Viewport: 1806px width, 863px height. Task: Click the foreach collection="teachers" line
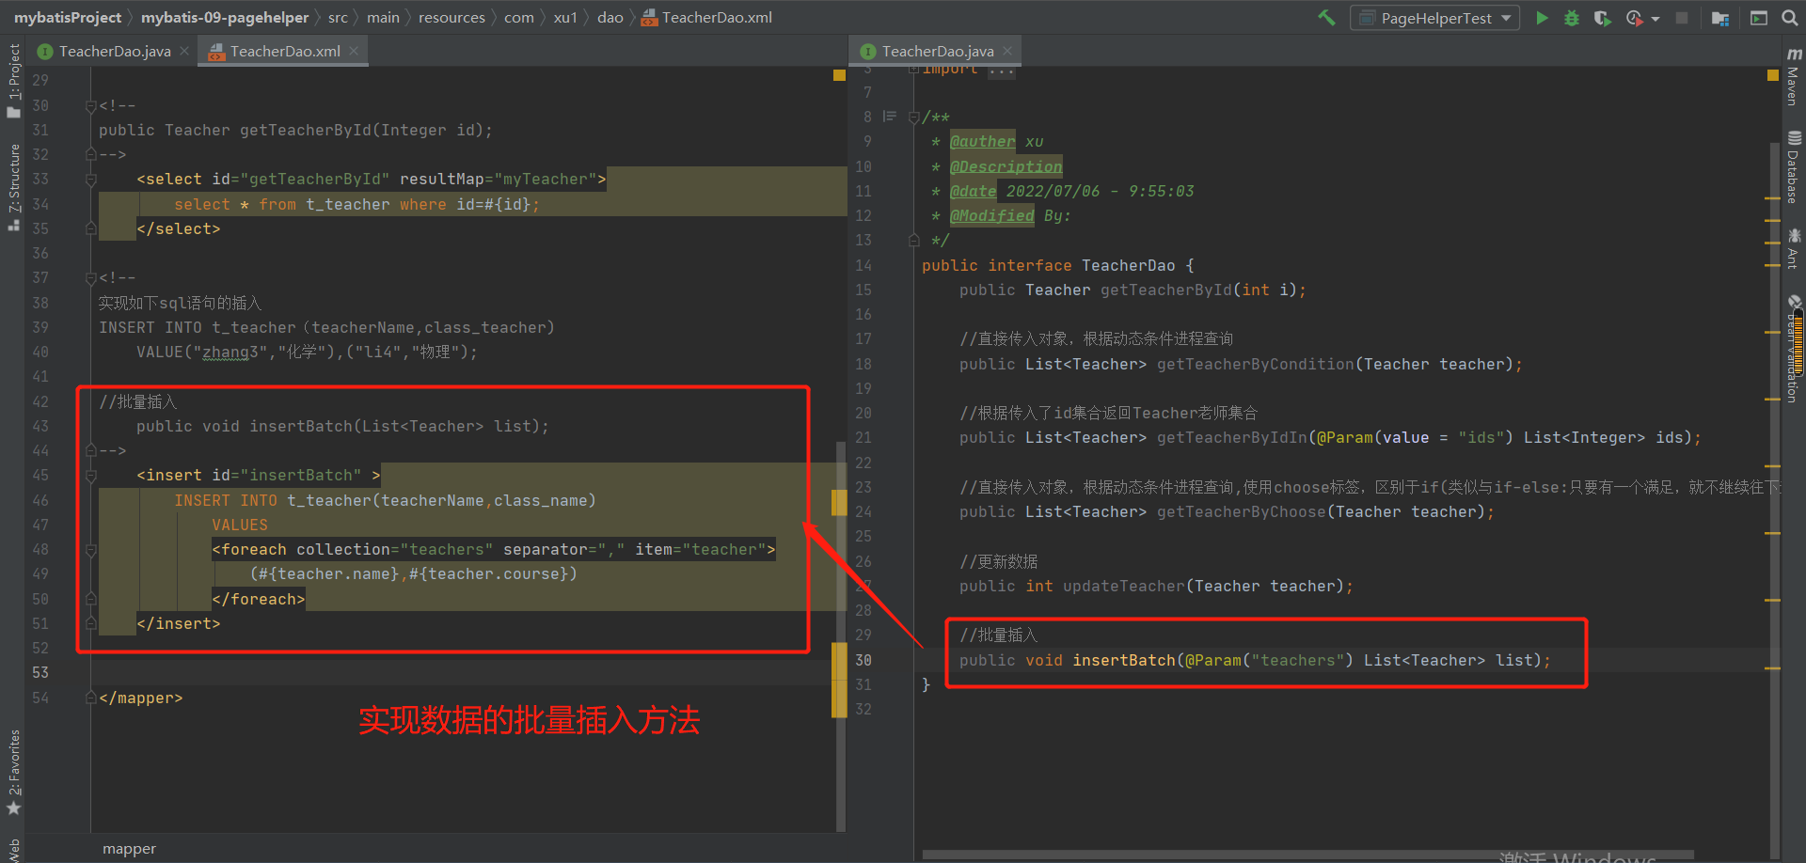point(494,549)
